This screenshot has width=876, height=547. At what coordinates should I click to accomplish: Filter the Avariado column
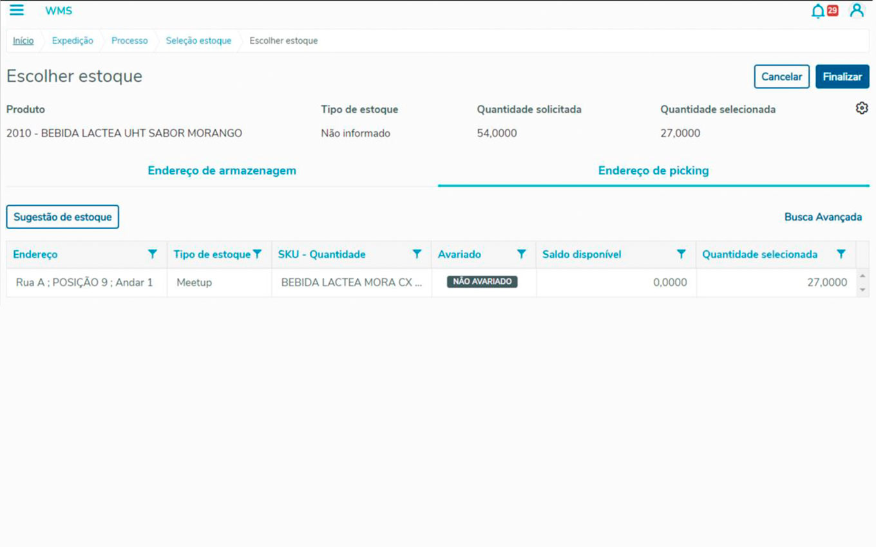522,254
